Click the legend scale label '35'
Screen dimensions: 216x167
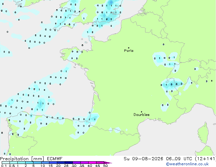[82, 166]
